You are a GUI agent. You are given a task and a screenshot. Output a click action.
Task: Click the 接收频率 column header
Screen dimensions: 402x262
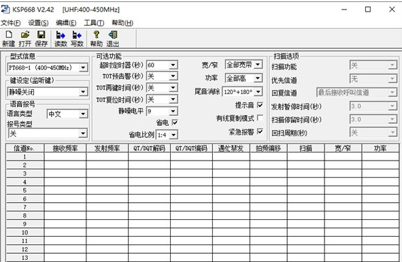[x=65, y=148]
